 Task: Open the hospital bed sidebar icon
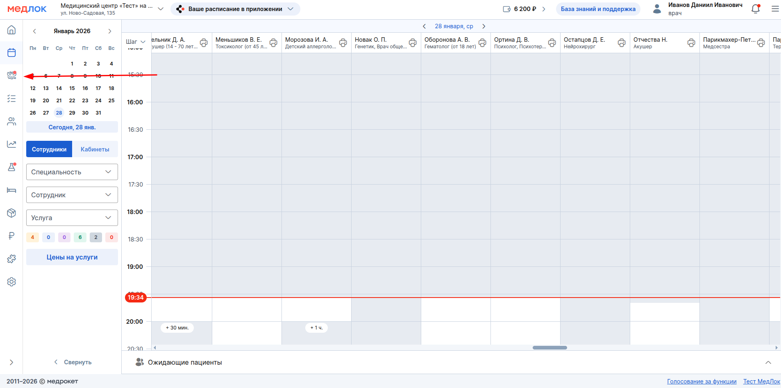click(x=11, y=190)
